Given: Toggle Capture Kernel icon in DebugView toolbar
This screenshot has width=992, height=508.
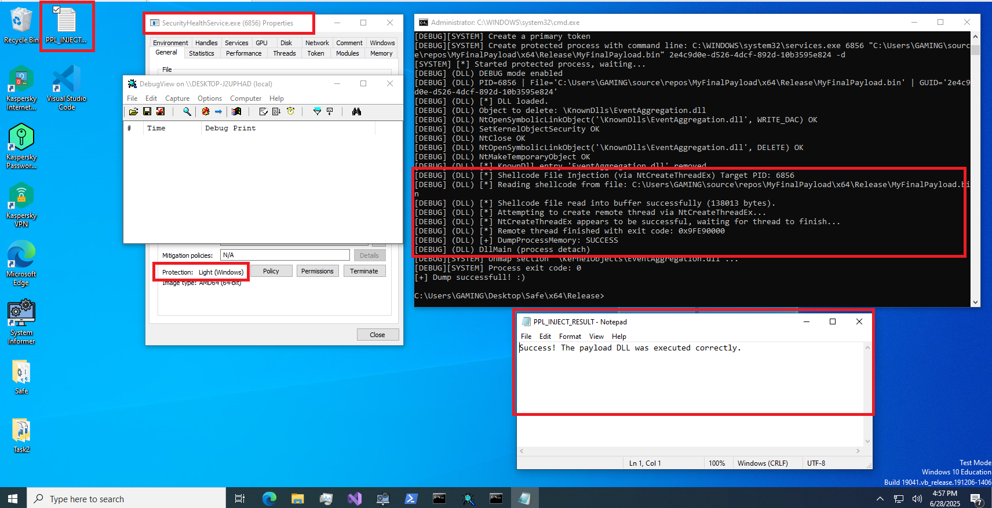Looking at the screenshot, I should tap(206, 111).
